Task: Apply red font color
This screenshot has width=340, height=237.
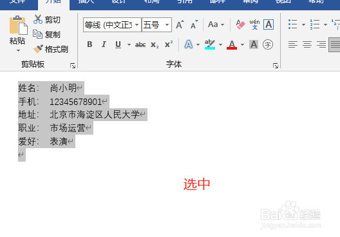Action: click(232, 44)
